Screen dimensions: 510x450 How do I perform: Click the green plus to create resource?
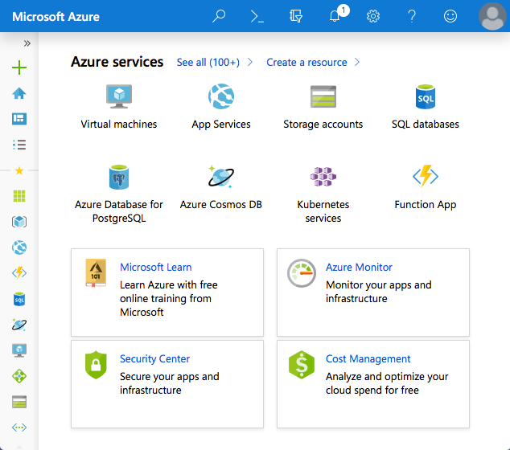(x=19, y=67)
